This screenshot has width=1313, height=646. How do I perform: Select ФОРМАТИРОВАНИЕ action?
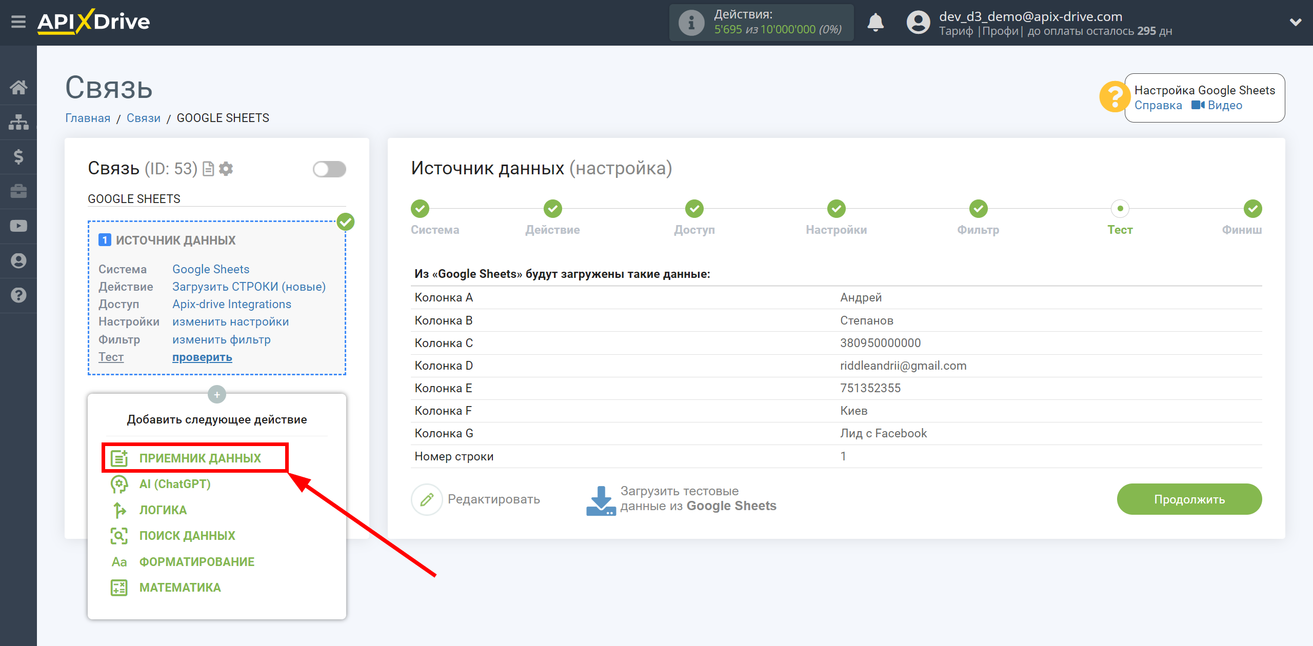point(197,562)
